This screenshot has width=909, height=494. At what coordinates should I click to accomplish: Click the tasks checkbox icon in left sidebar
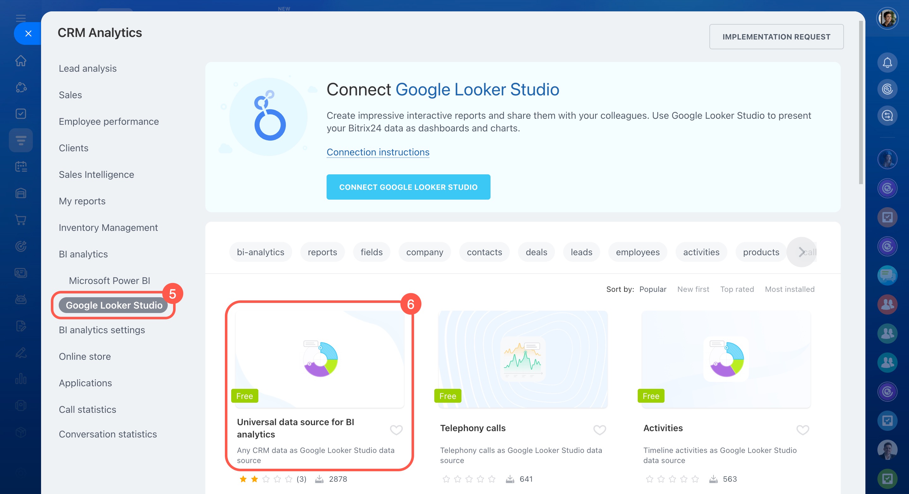click(x=21, y=114)
